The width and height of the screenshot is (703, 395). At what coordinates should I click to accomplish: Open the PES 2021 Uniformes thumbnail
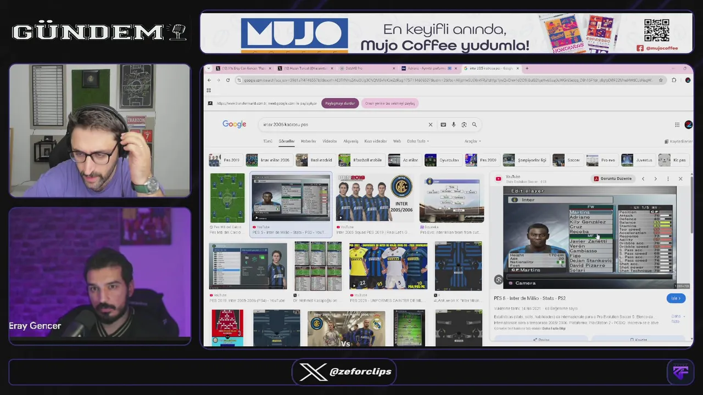pos(388,266)
